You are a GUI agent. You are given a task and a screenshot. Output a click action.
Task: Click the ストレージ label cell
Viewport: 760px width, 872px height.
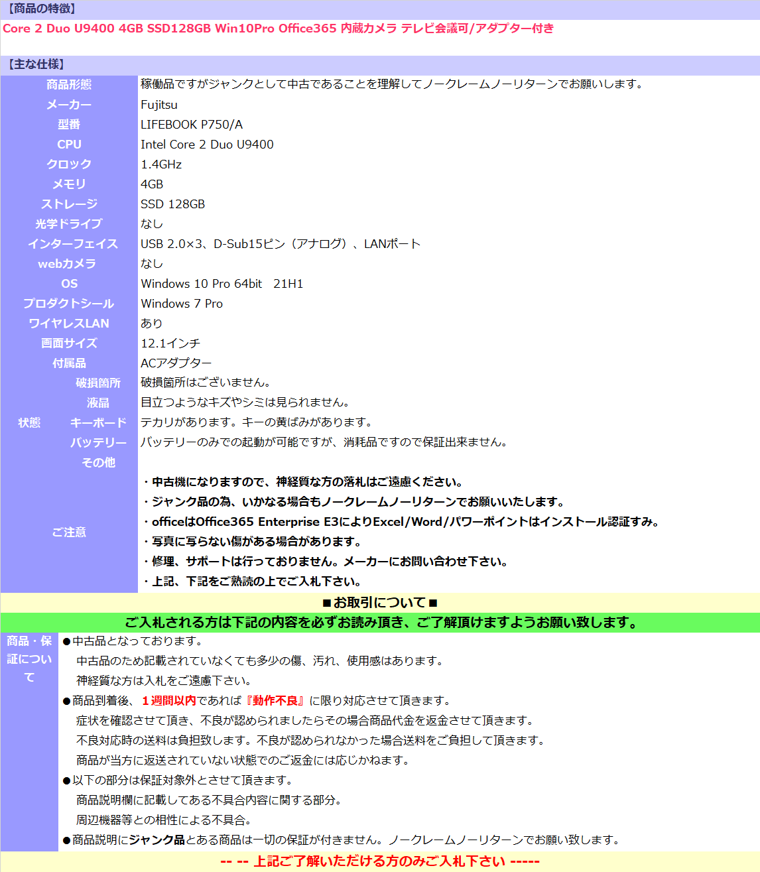69,204
